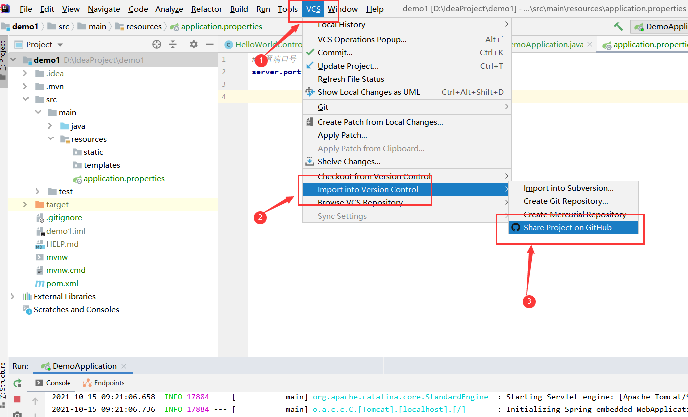
Task: Switch to the Endpoints tab
Action: [x=104, y=383]
